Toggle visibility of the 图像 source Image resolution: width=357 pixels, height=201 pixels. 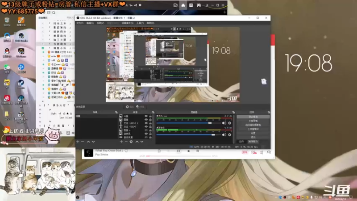(146, 120)
